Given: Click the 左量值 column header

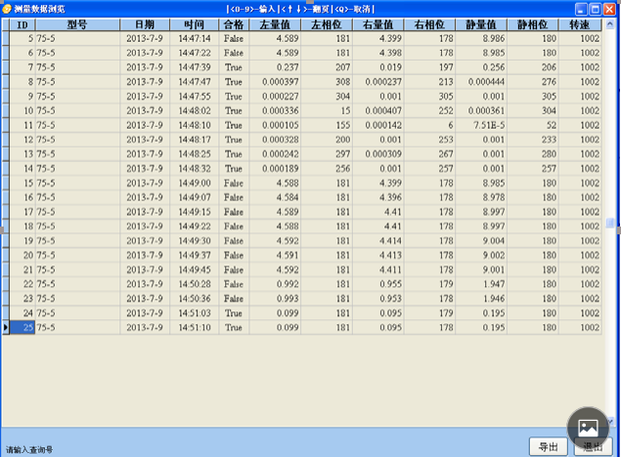Looking at the screenshot, I should coord(276,23).
